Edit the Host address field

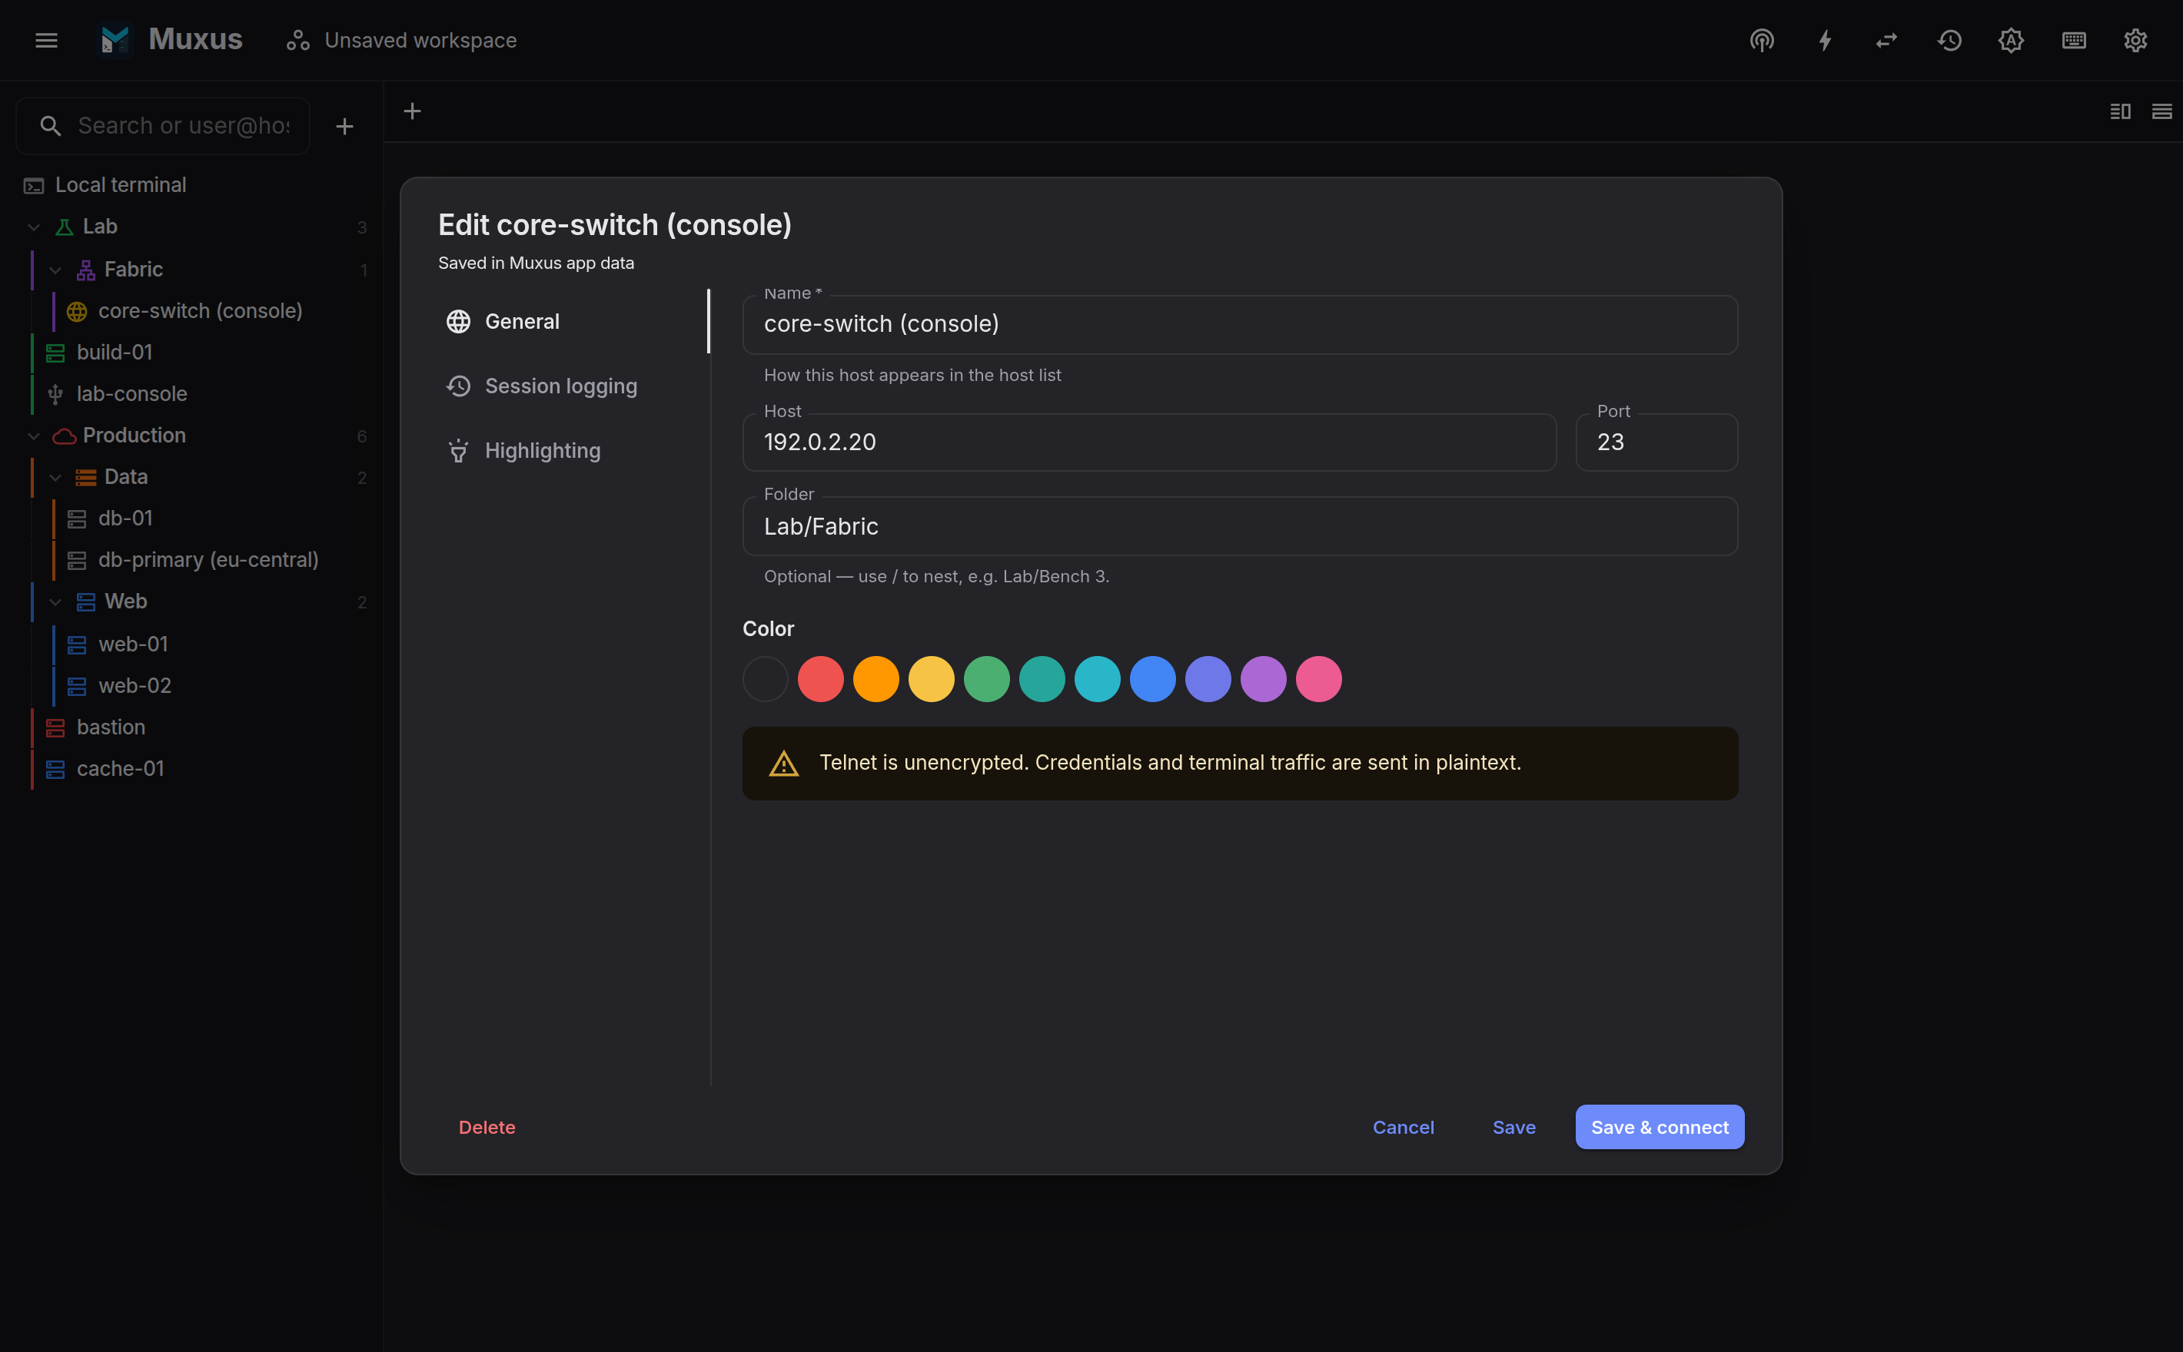point(1150,442)
